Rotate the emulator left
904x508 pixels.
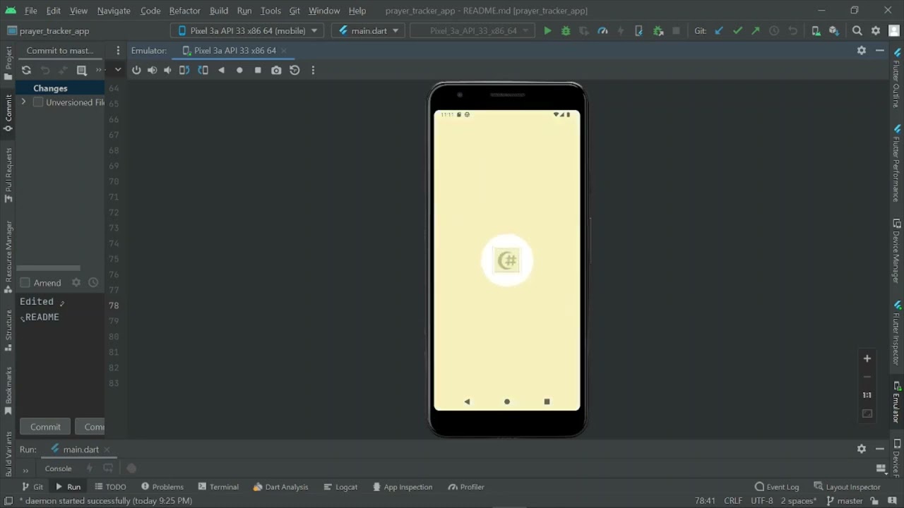pos(184,70)
